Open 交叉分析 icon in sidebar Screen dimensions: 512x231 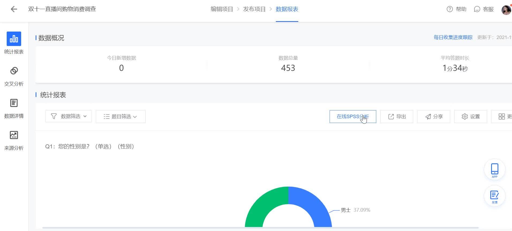coord(14,71)
